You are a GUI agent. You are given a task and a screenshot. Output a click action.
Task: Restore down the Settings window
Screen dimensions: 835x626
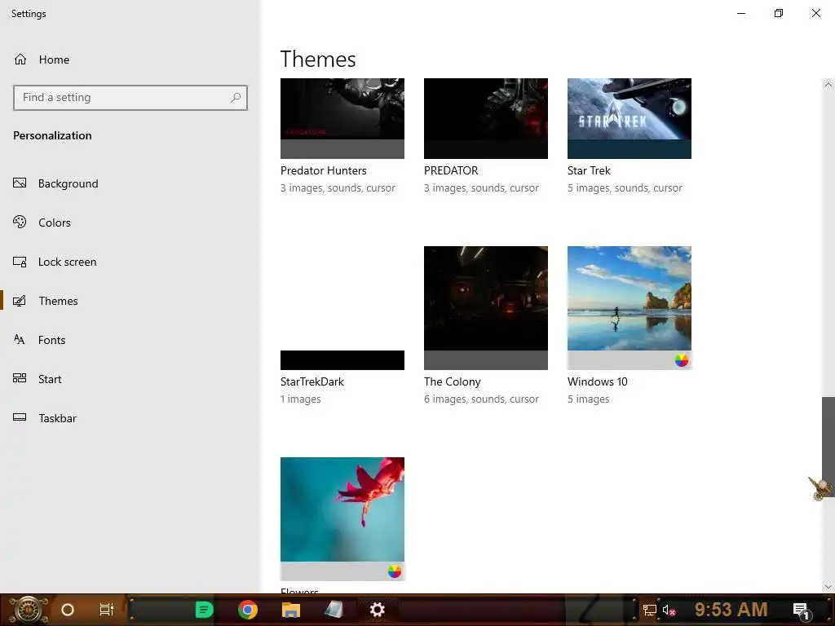point(779,13)
